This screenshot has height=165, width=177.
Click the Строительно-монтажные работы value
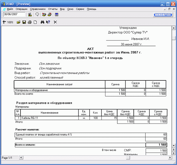click(x=65, y=73)
